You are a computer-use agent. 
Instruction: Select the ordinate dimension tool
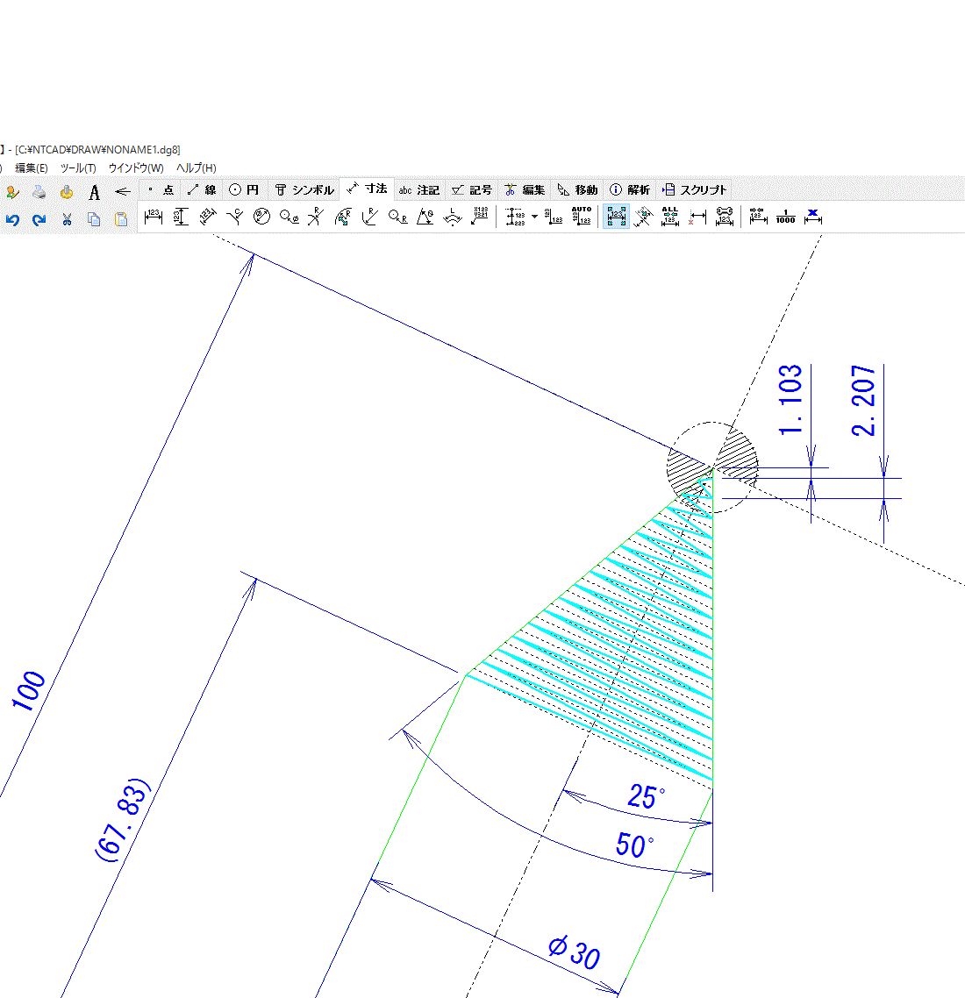pos(554,217)
